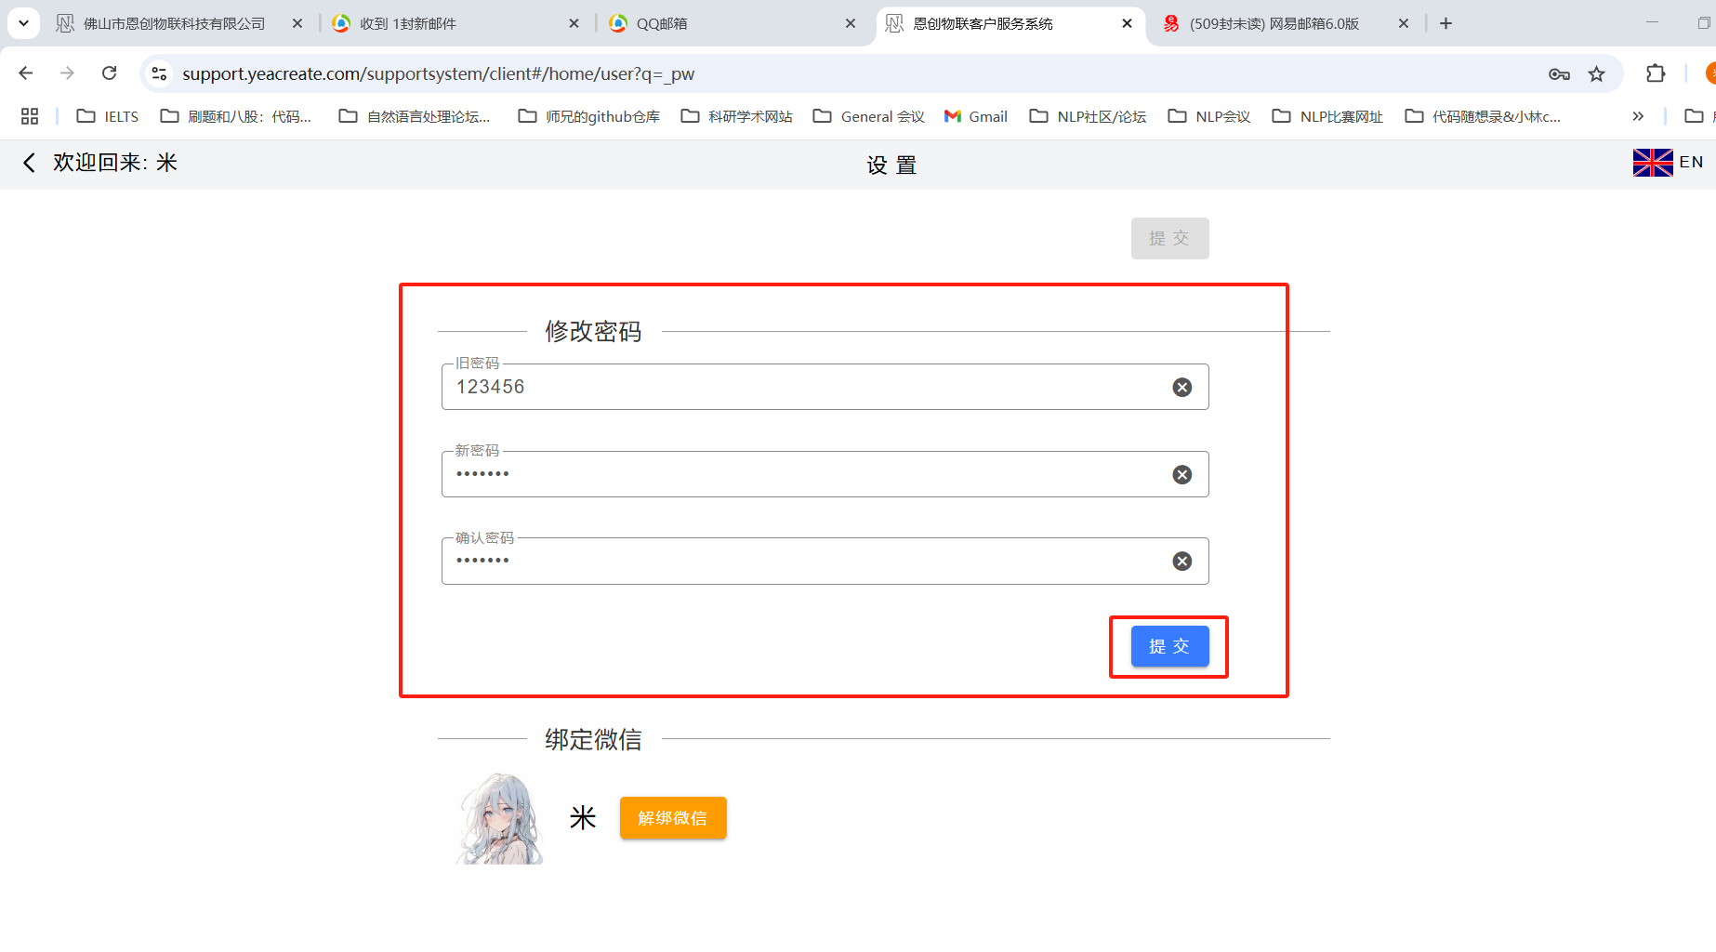Open the apps grid in bookmarks bar
Screen dimensions: 1716x952
tap(30, 116)
